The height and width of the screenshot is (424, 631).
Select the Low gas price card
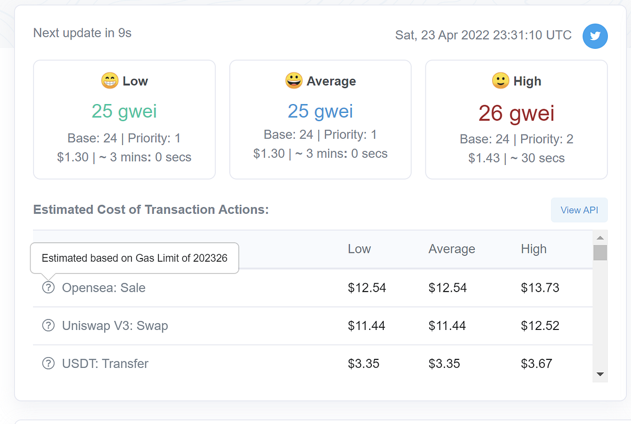tap(124, 119)
